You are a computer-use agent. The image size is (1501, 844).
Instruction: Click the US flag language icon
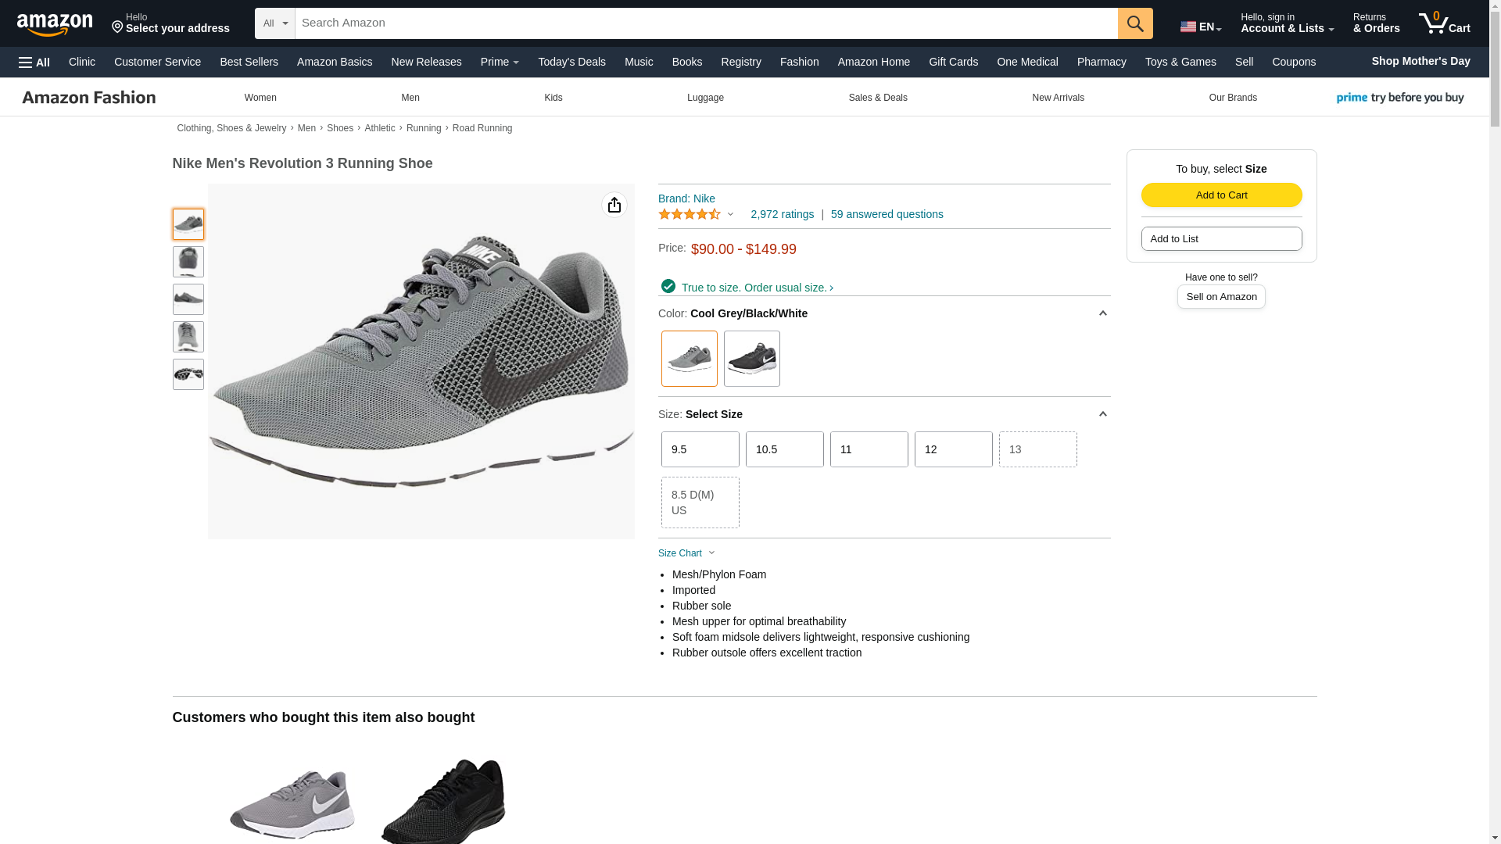coord(1188,27)
